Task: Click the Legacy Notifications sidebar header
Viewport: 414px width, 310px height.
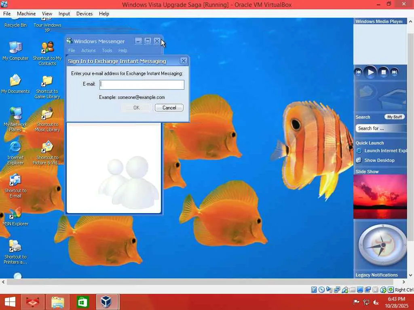Action: coord(376,275)
